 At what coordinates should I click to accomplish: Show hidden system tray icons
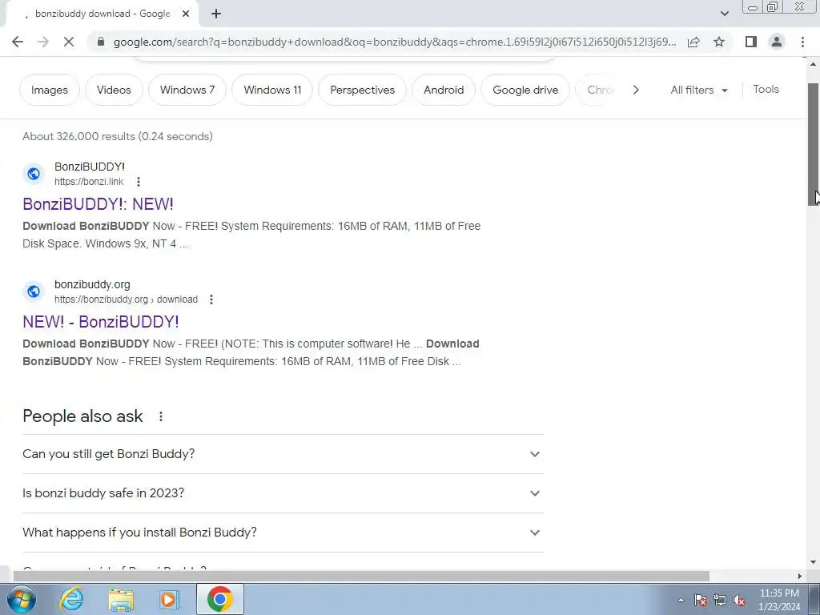point(681,600)
